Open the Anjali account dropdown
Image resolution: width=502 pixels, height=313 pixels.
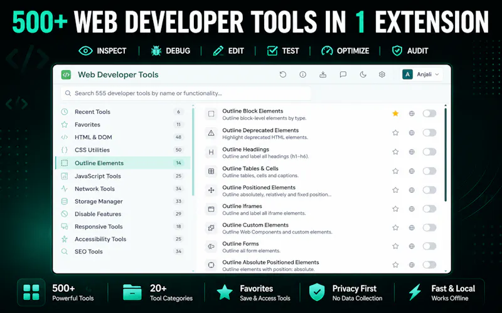pos(421,74)
